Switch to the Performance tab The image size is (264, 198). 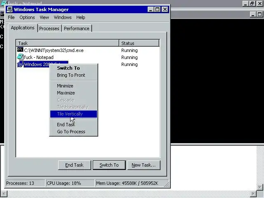point(77,28)
